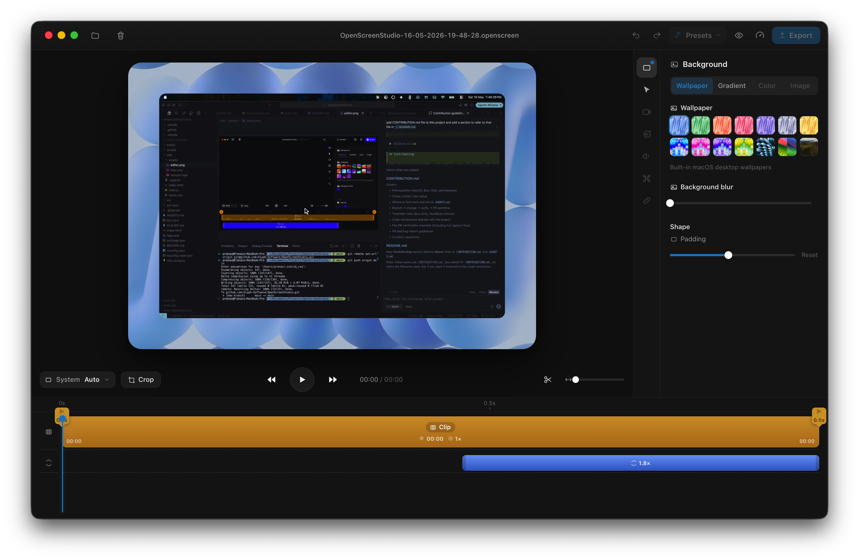
Task: Select the blue wave wallpaper
Action: click(x=679, y=126)
